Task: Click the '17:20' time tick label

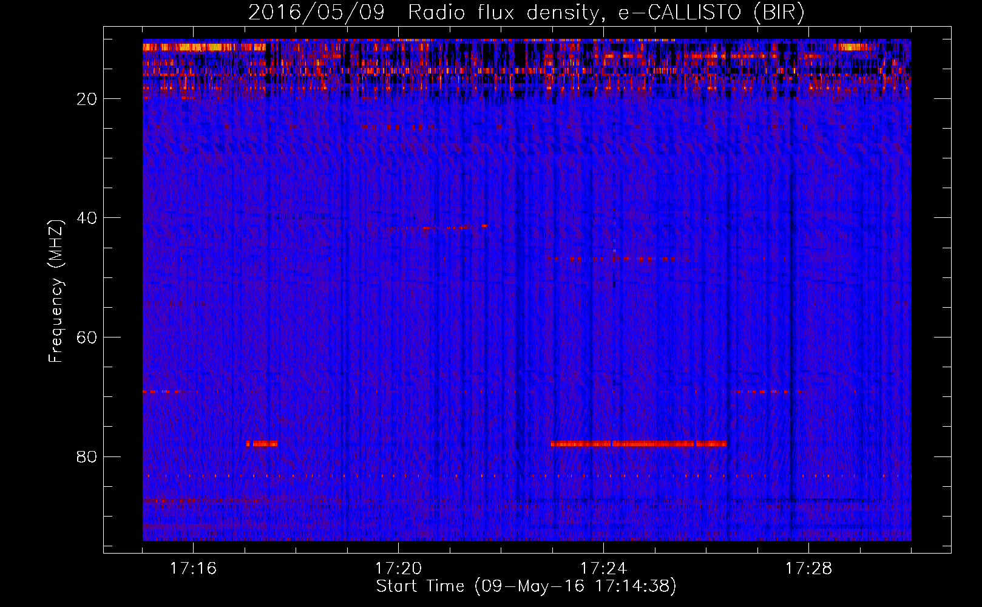Action: 398,569
